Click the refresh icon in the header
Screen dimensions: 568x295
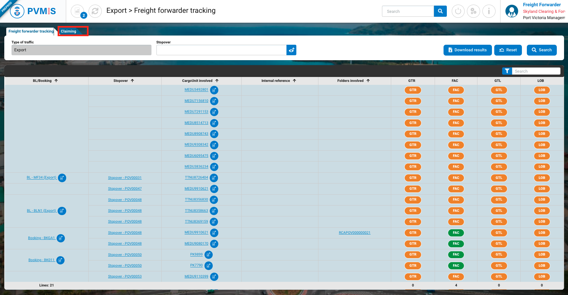pyautogui.click(x=95, y=11)
